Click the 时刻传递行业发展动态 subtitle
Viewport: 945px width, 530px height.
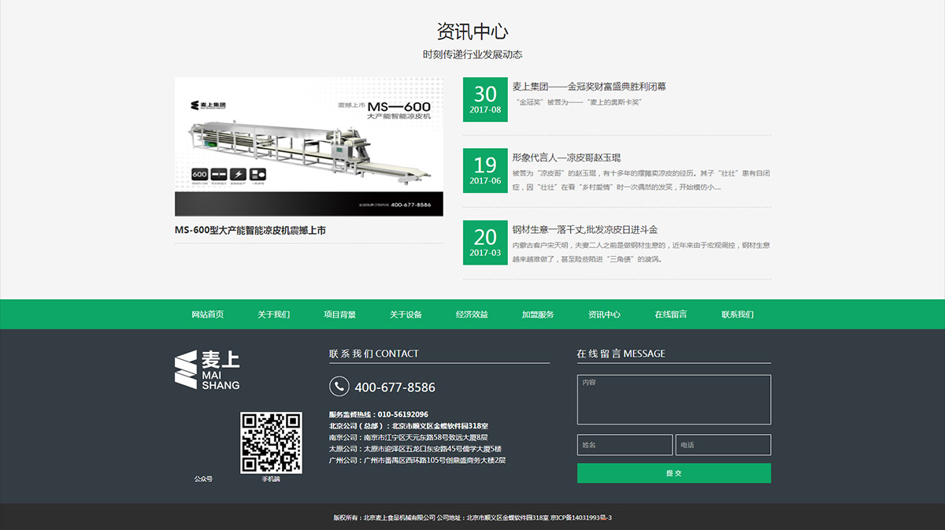(472, 54)
